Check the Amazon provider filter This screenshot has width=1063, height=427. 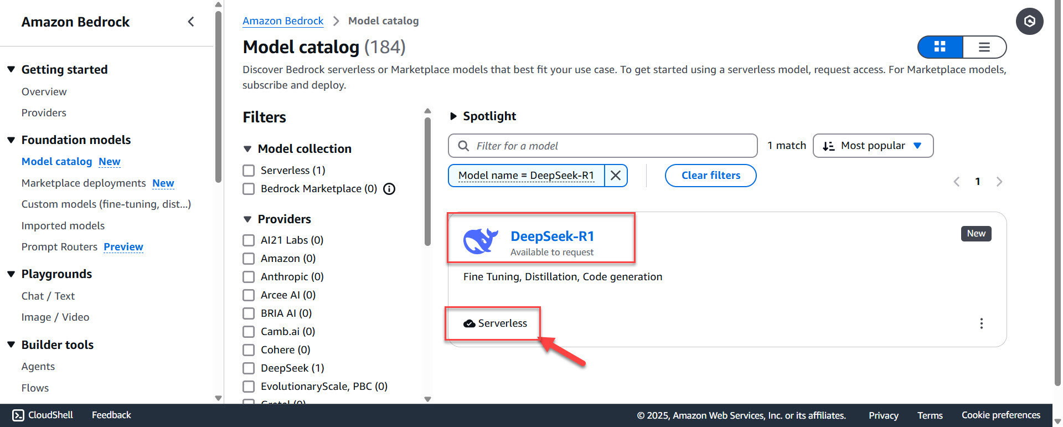[249, 259]
